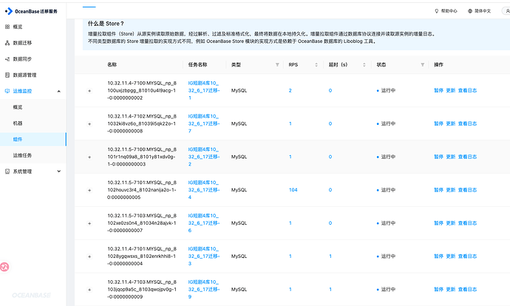Open task link ending in 迁移-6
The height and width of the screenshot is (306, 510).
click(203, 223)
